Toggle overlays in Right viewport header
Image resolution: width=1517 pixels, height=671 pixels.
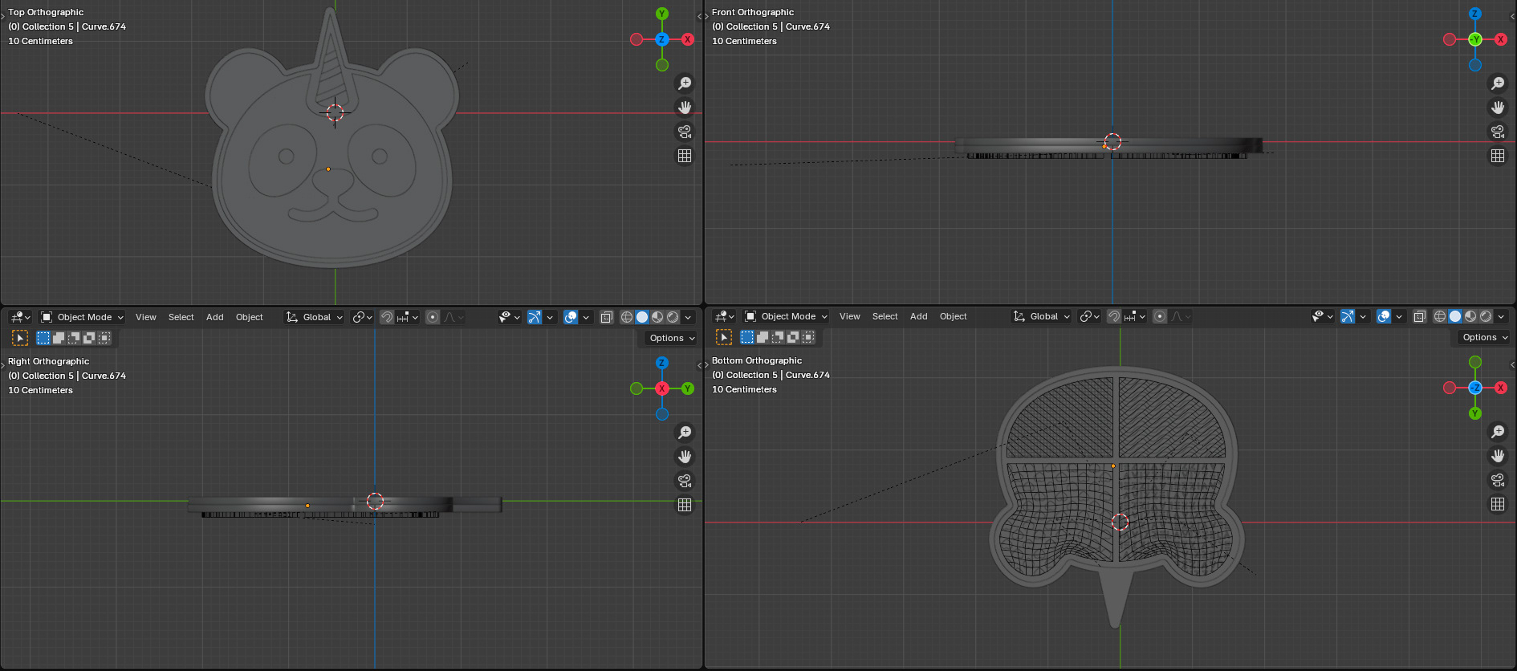571,317
